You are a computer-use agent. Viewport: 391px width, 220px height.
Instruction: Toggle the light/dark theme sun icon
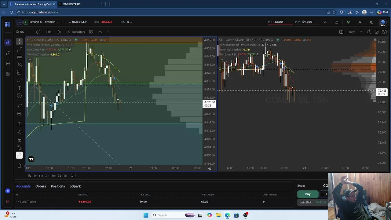360,22
